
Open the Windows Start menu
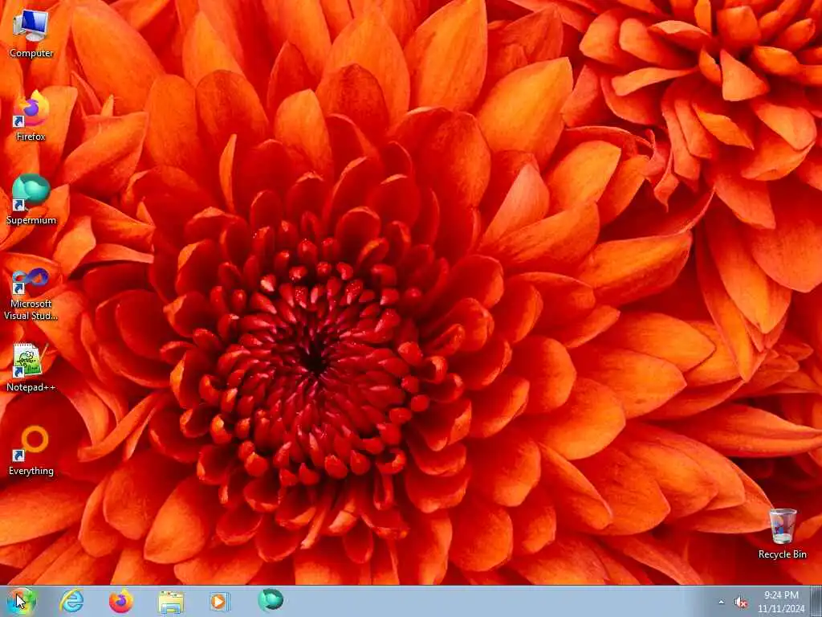click(x=21, y=601)
